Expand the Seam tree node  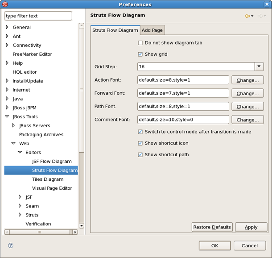point(20,206)
